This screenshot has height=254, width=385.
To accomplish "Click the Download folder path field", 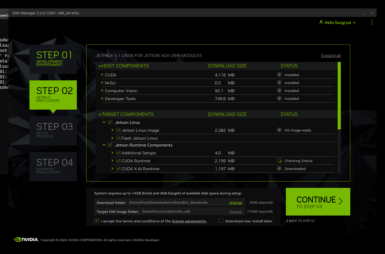I will (170, 202).
